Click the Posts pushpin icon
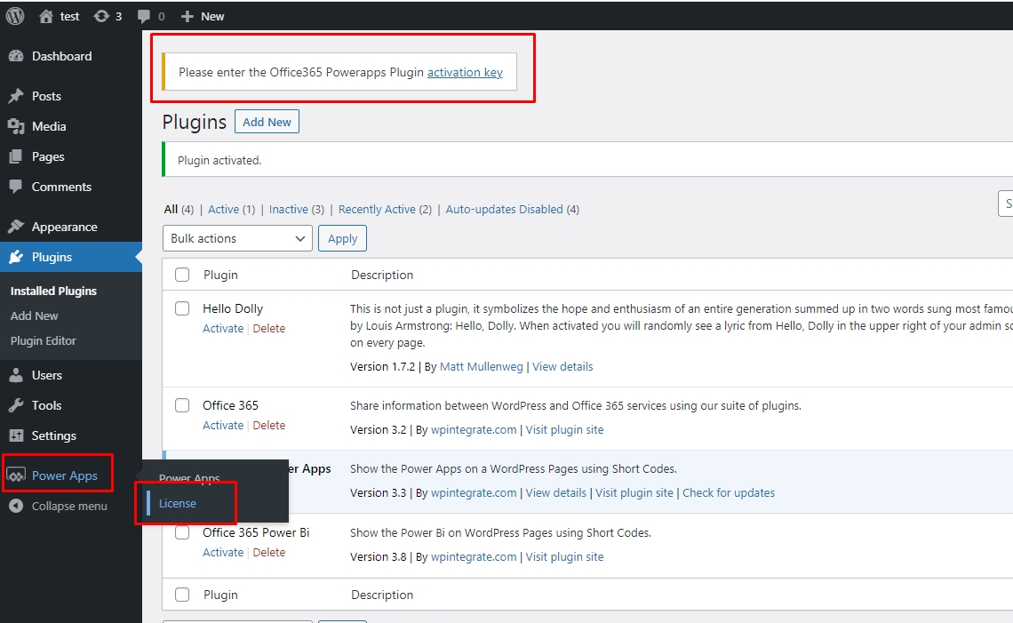This screenshot has height=623, width=1013. coord(16,96)
